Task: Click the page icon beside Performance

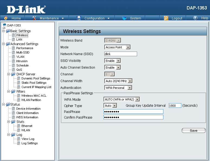Action: coord(13,48)
